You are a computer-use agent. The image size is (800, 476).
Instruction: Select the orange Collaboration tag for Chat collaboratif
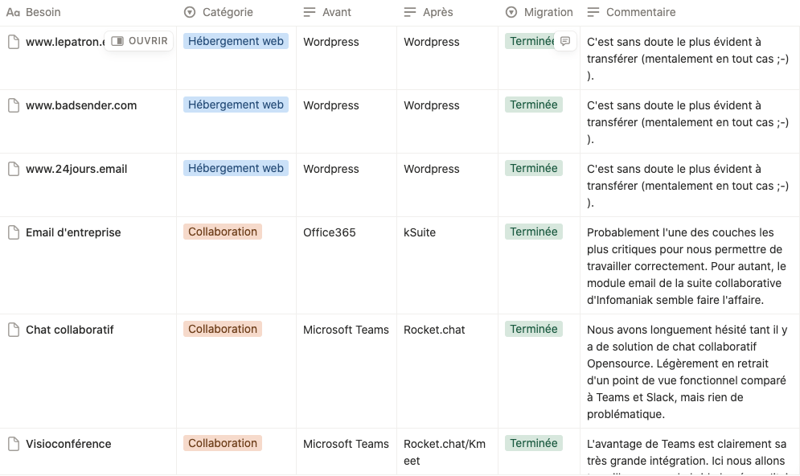[x=223, y=329]
